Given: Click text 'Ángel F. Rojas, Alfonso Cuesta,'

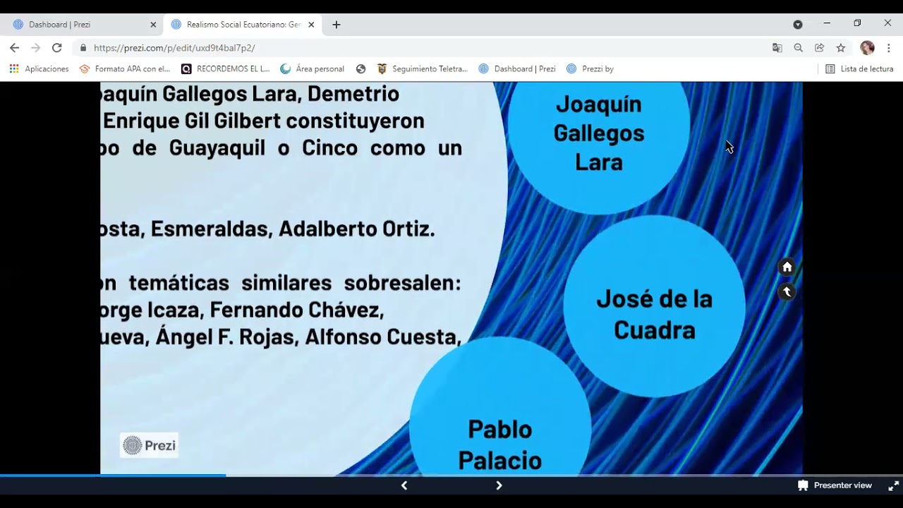Looking at the screenshot, I should pos(308,337).
